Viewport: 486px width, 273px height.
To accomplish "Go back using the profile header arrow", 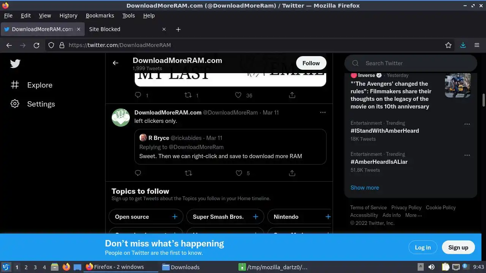I will point(115,63).
